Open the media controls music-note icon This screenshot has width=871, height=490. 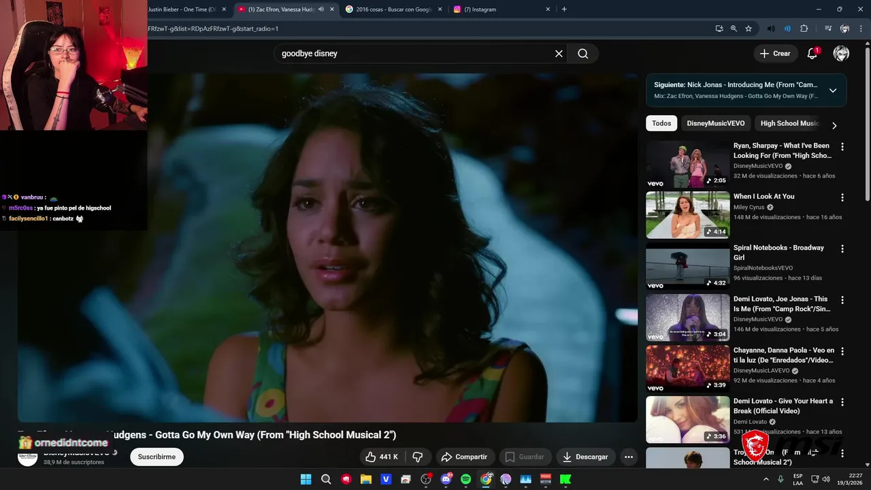828,29
